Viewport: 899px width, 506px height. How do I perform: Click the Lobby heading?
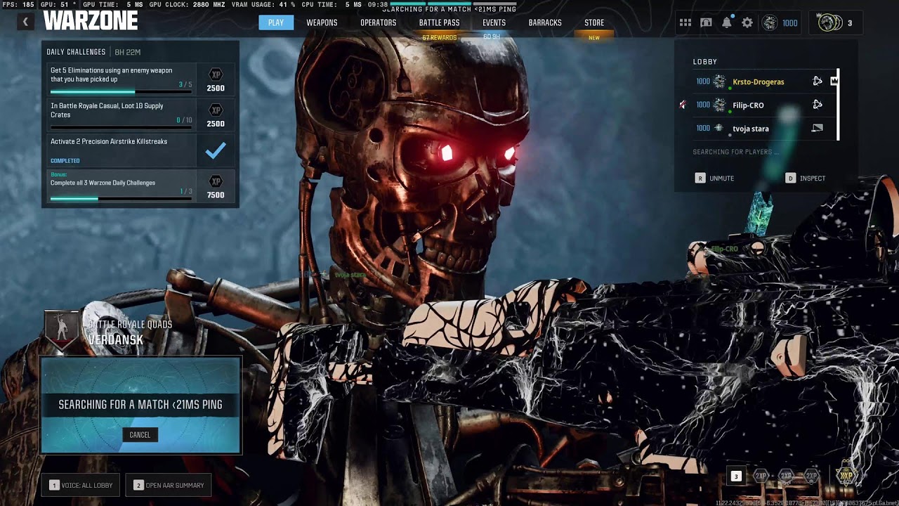705,62
